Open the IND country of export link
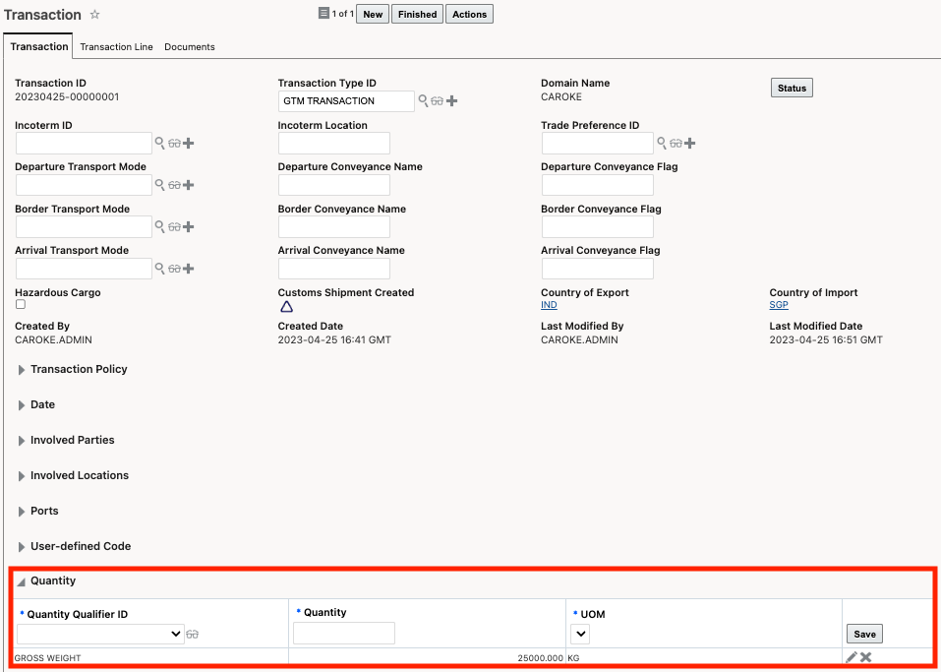Screen dimensions: 941x672 (x=549, y=305)
